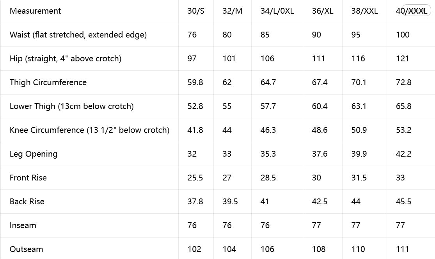Click the Thigh Circumference row label
This screenshot has width=435, height=259.
click(48, 82)
